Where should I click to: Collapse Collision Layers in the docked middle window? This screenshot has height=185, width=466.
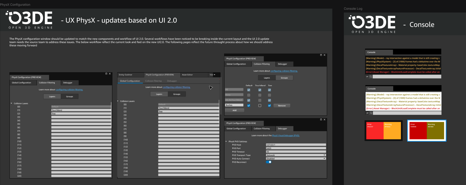118,101
